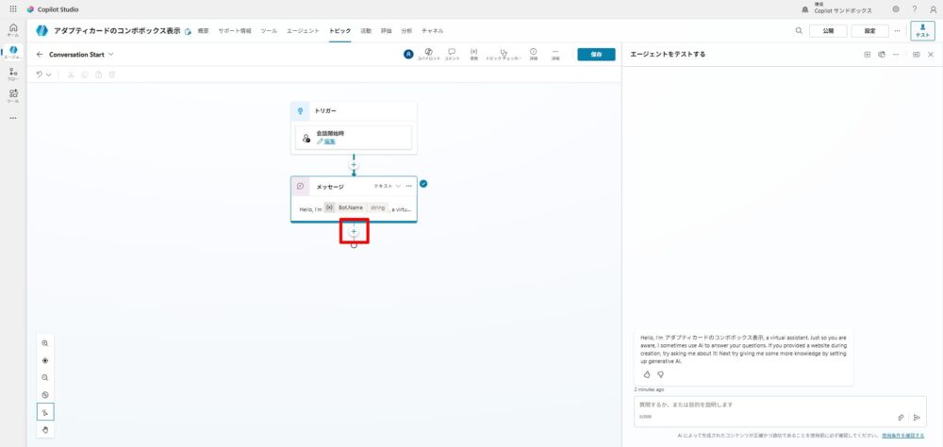Click the attach file paperclip icon
Image resolution: width=943 pixels, height=447 pixels.
click(x=901, y=416)
